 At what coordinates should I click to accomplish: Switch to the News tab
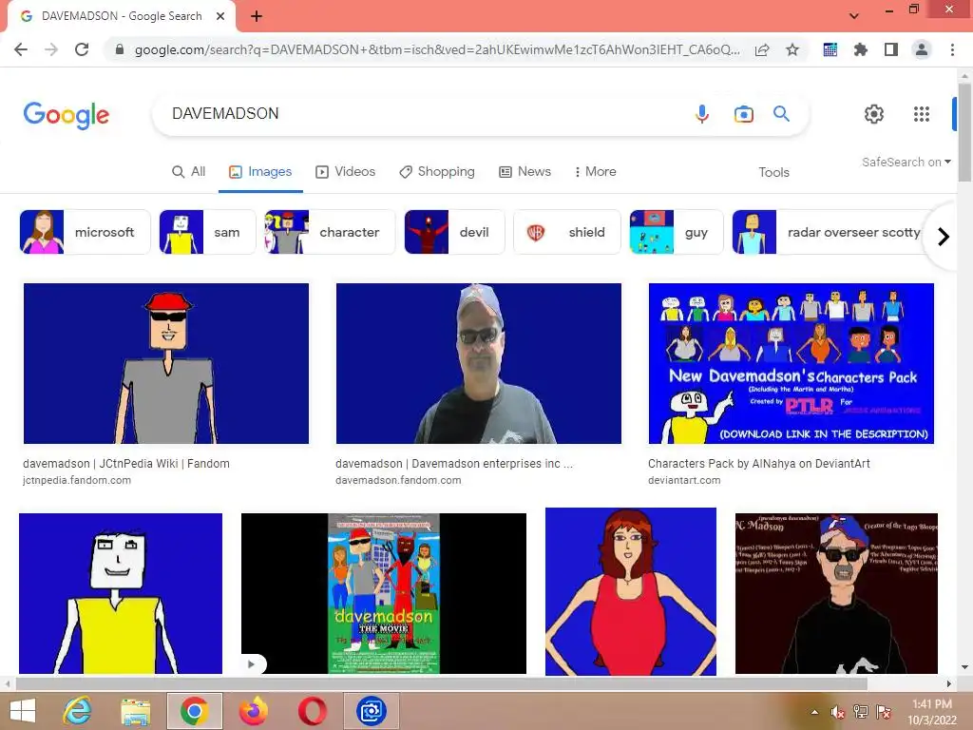click(x=525, y=172)
